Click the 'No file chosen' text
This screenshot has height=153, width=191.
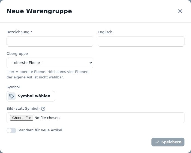47,118
